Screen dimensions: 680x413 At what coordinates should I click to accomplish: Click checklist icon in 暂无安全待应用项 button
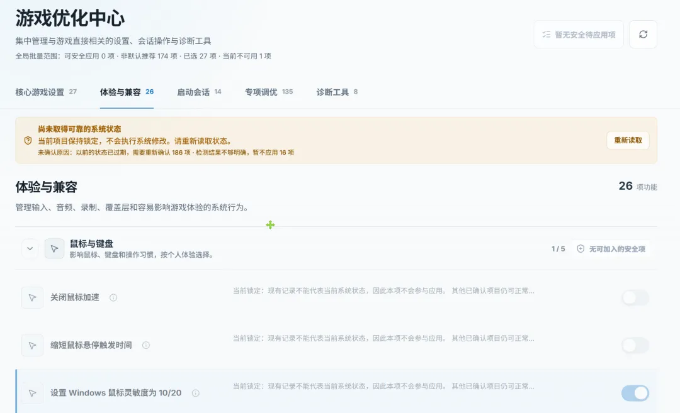click(x=547, y=34)
